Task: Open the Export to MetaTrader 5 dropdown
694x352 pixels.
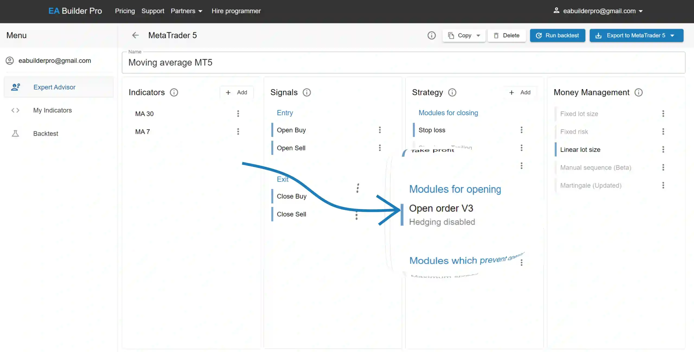Action: coord(672,36)
